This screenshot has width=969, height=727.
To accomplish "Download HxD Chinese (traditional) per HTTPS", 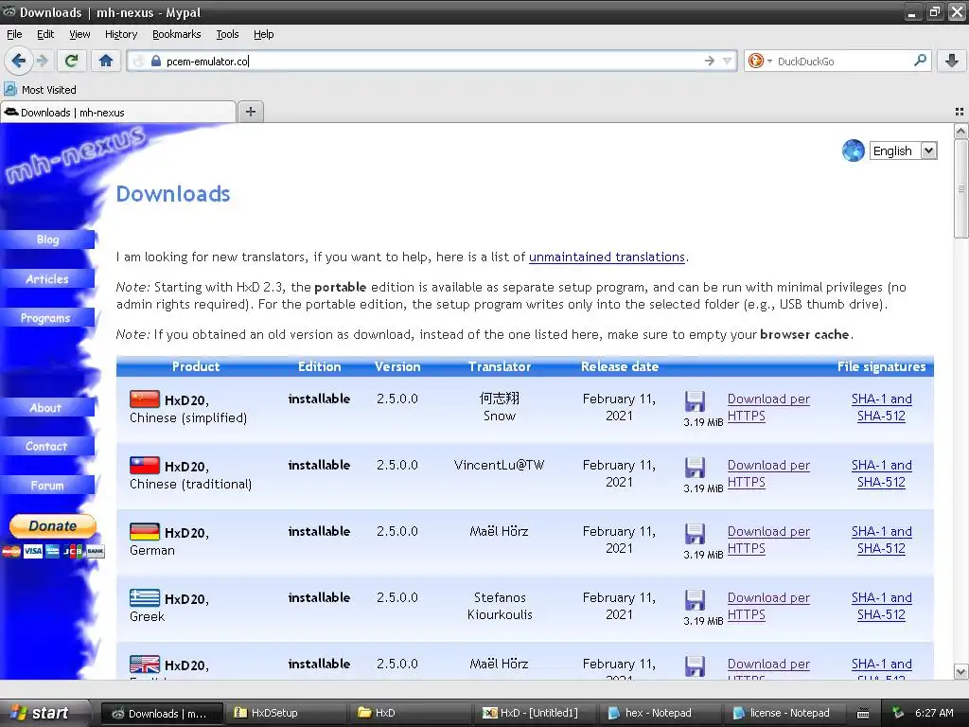I will (768, 473).
